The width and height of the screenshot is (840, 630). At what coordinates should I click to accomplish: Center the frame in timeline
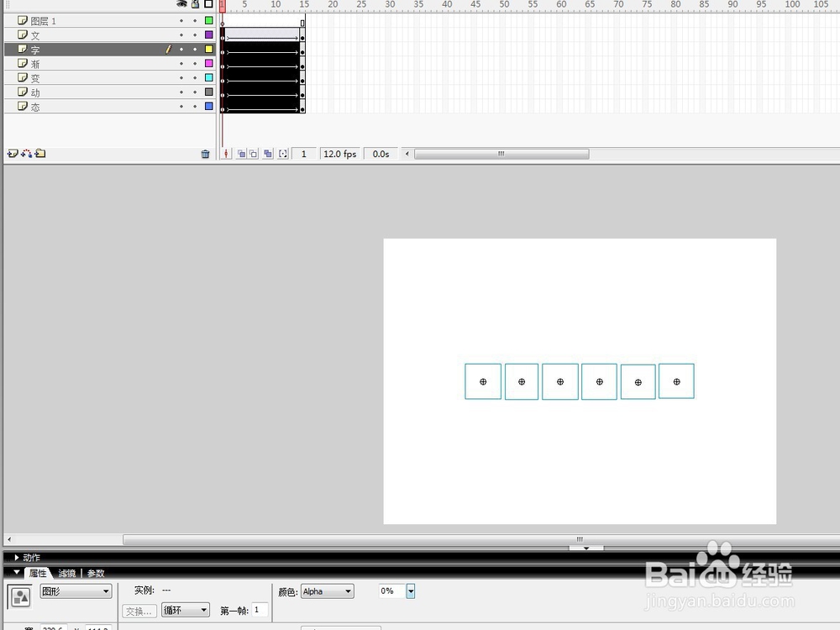226,154
